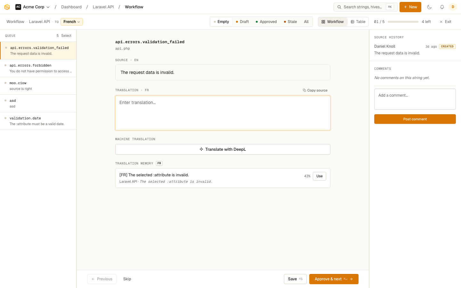Screen dimensions: 461x288
Task: Click the search magnifier icon
Action: [x=339, y=7]
